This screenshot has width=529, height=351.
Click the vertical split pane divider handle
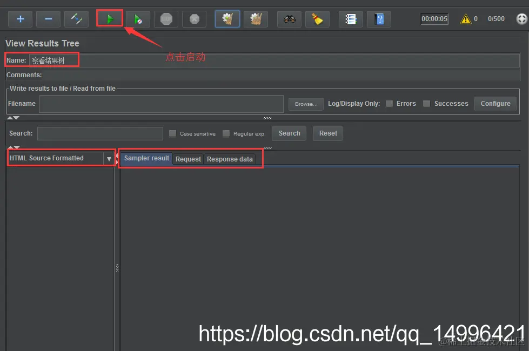tap(117, 268)
